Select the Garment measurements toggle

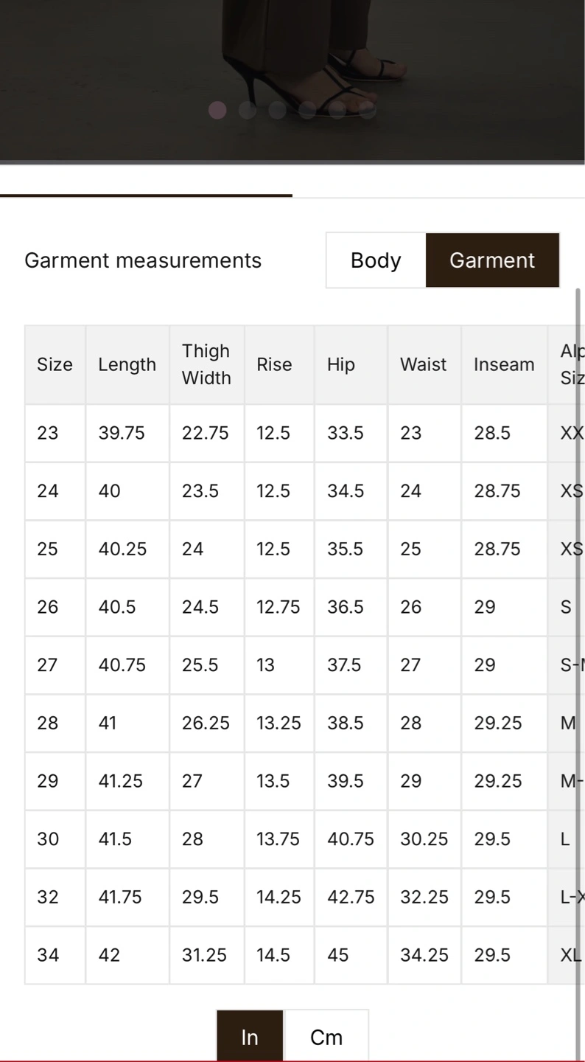(x=492, y=260)
